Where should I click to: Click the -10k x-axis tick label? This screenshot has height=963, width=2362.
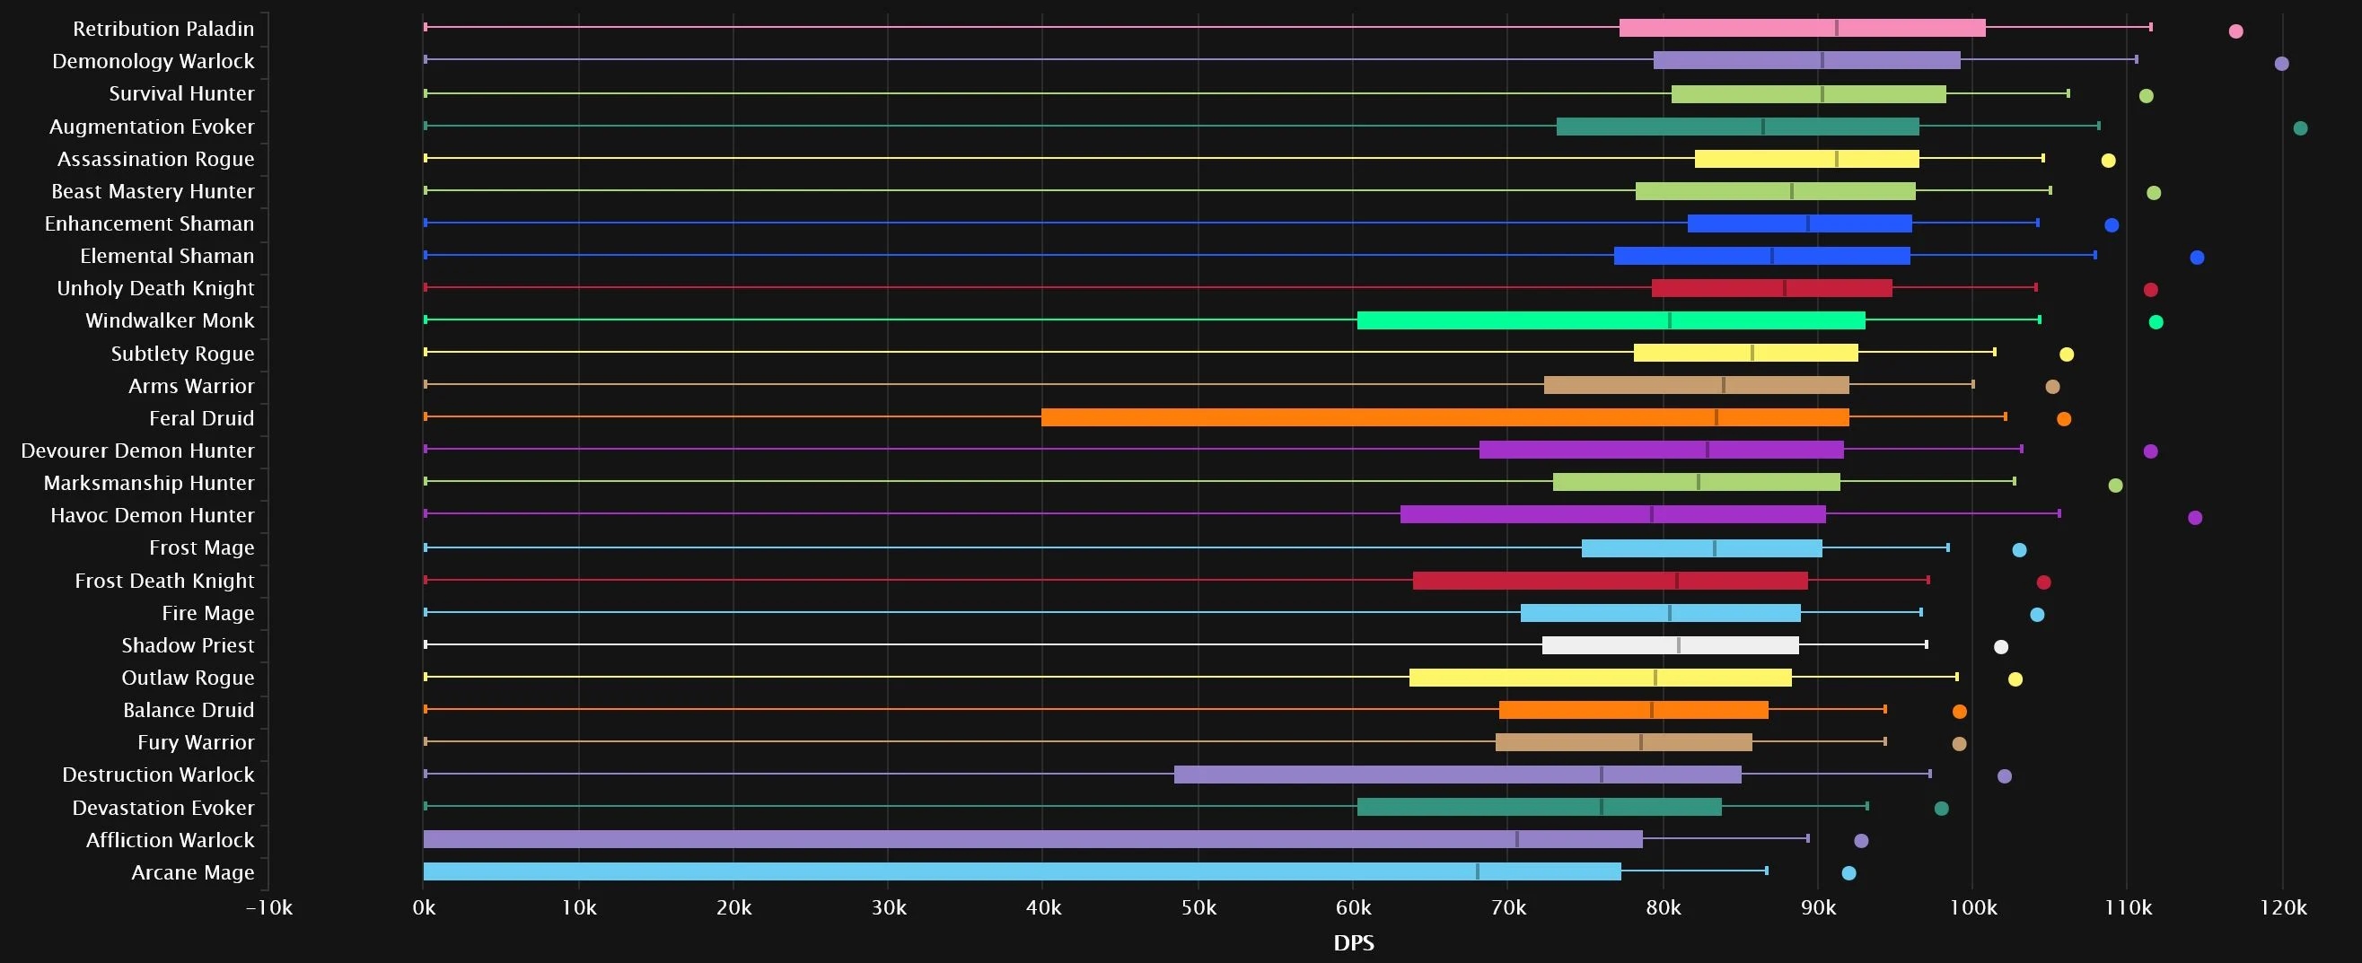point(268,908)
